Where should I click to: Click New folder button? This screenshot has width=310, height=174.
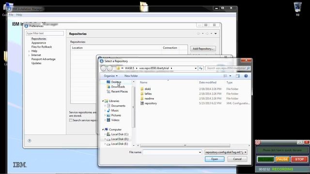pyautogui.click(x=131, y=76)
